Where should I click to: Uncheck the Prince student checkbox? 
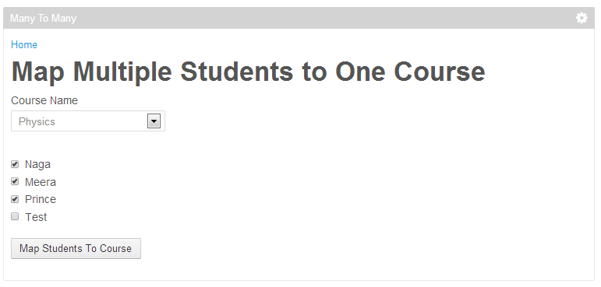15,199
